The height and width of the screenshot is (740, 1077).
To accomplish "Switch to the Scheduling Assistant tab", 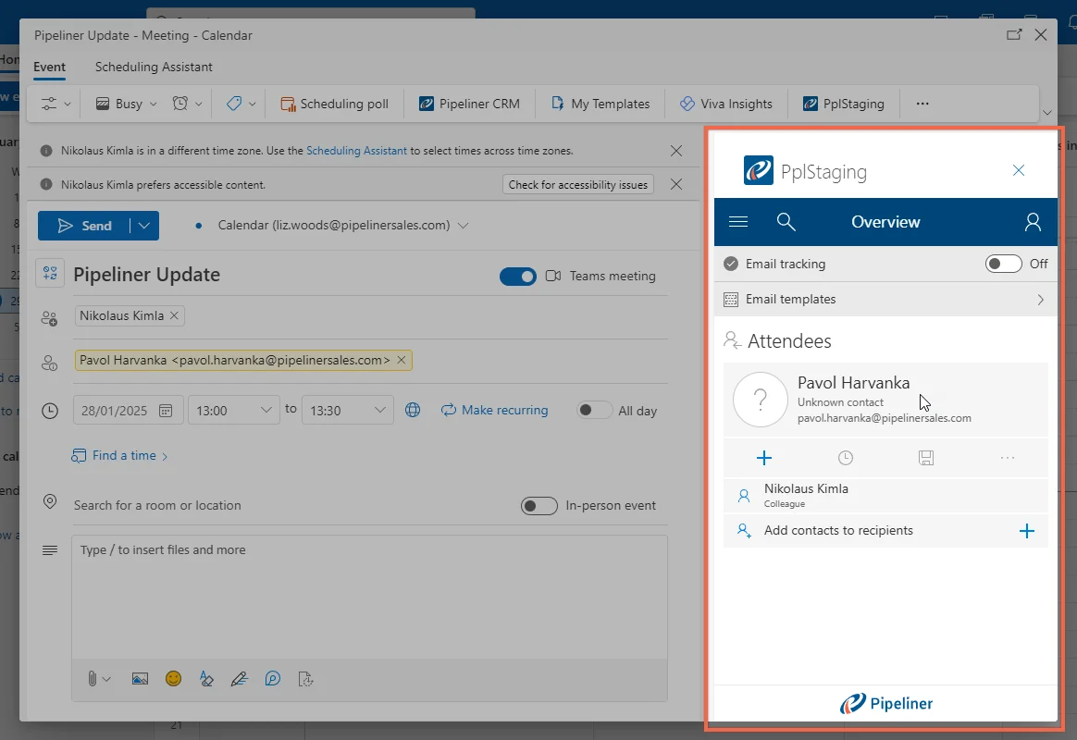I will 154,67.
